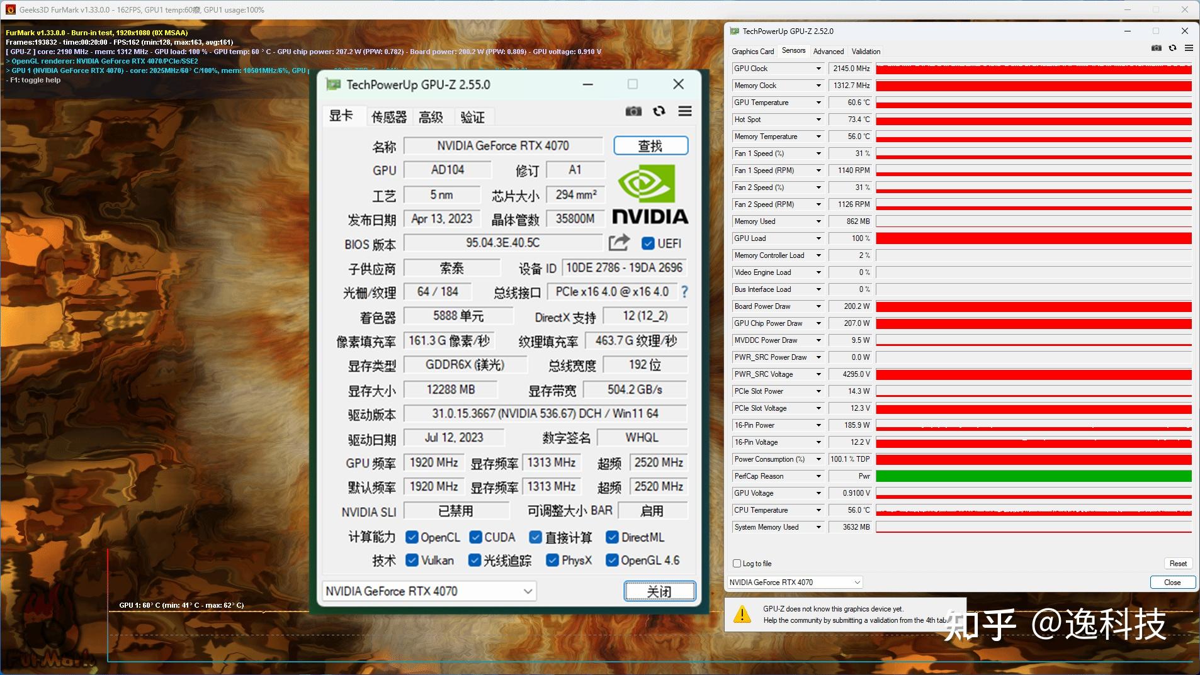This screenshot has width=1200, height=675.
Task: Click the Reset button in sensors window
Action: (1178, 564)
